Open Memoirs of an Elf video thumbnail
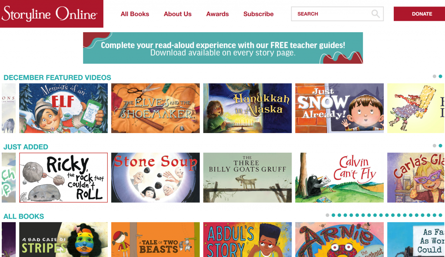 (x=63, y=108)
